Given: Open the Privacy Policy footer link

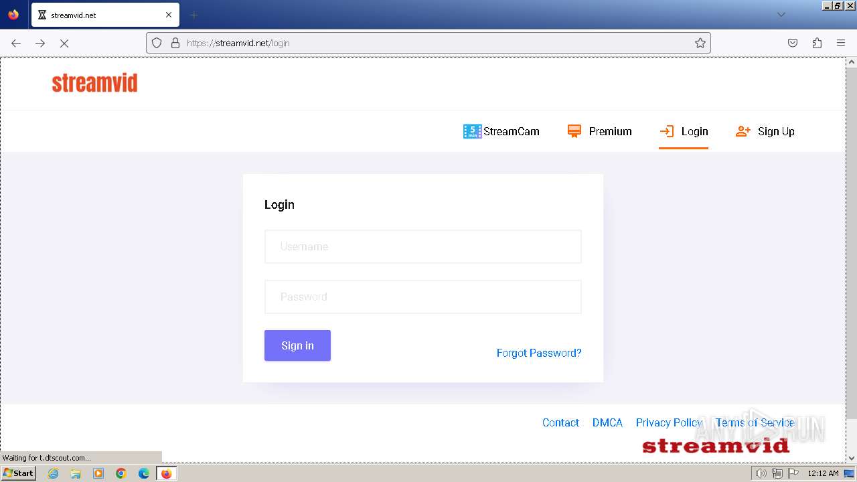Looking at the screenshot, I should 669,422.
